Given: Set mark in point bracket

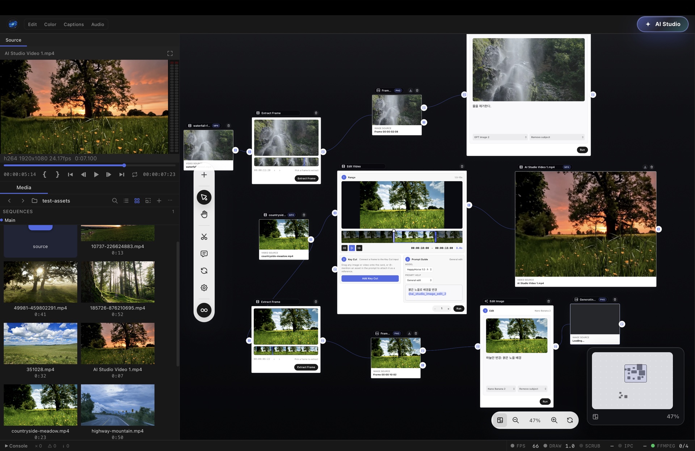Looking at the screenshot, I should point(45,174).
